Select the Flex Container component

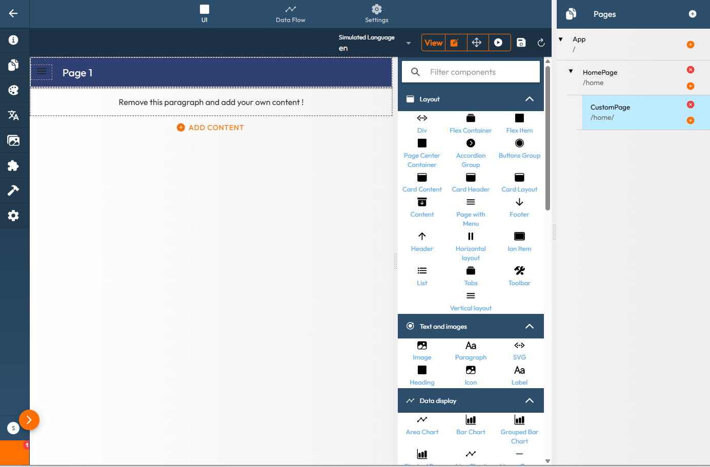coord(471,124)
